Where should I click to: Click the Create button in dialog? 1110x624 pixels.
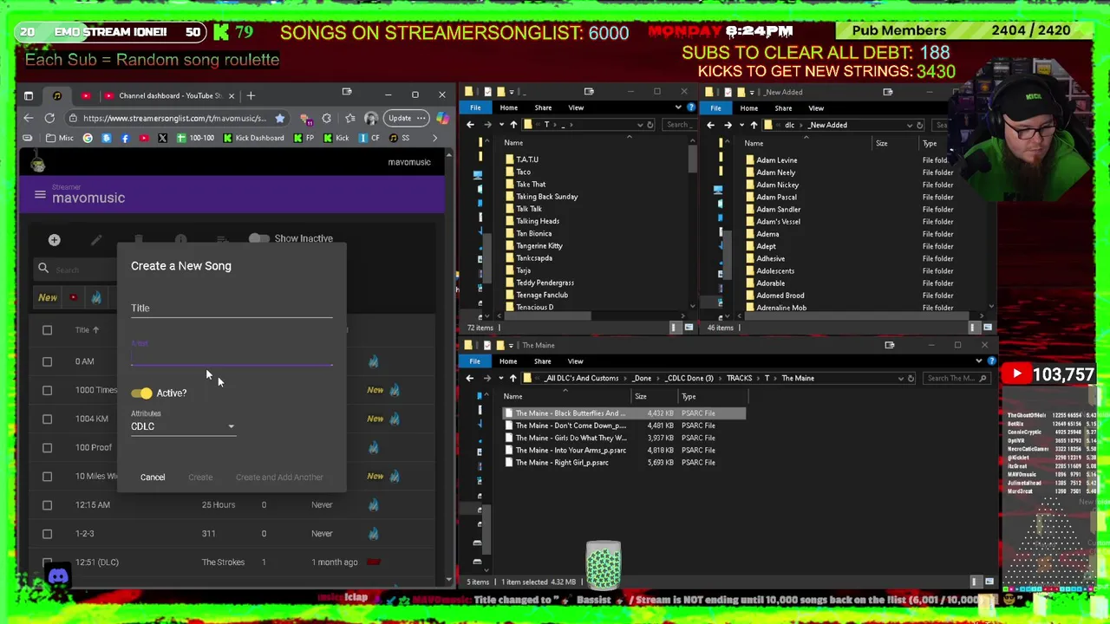pyautogui.click(x=200, y=478)
